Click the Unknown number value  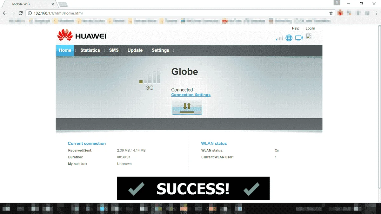[x=124, y=164]
